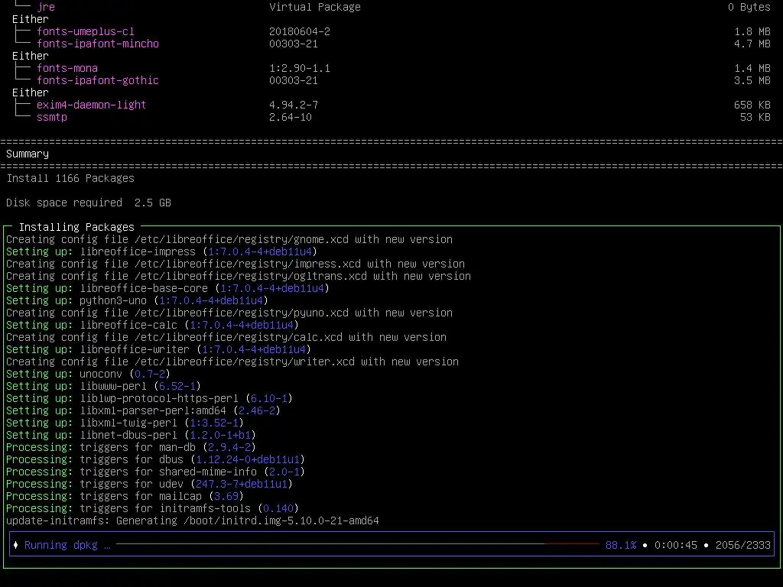The width and height of the screenshot is (783, 587).
Task: Click the fonts-mona package name
Action: tap(67, 68)
